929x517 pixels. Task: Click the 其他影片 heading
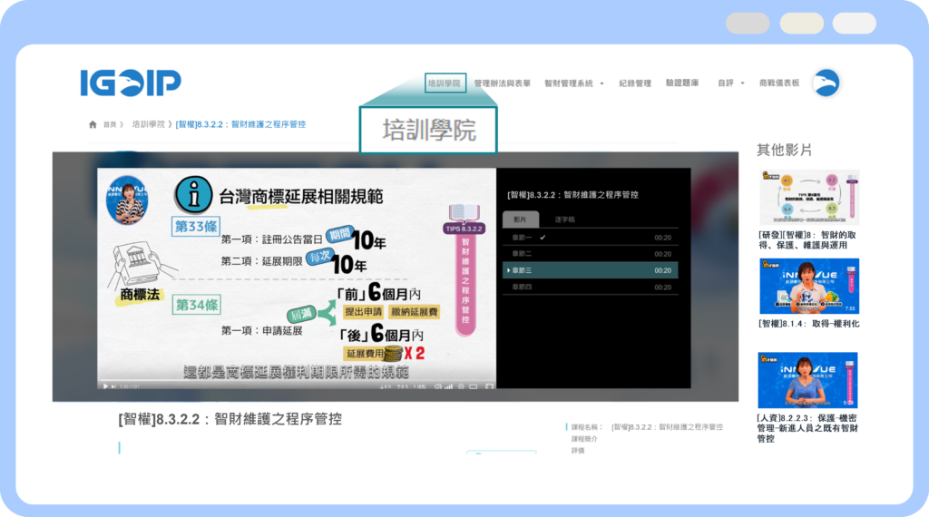[784, 150]
